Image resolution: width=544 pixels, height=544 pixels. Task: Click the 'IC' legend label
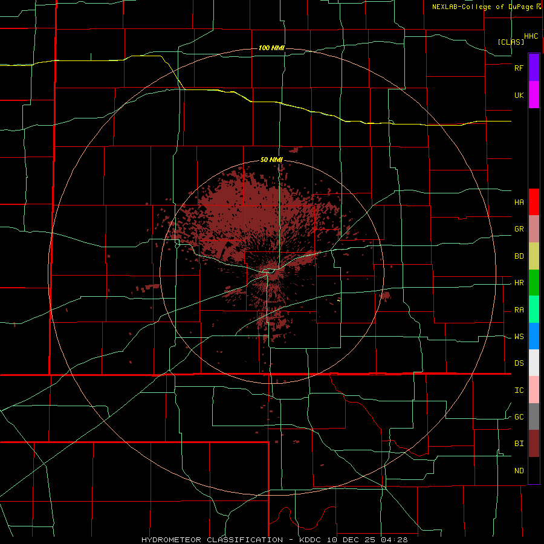tap(519, 390)
